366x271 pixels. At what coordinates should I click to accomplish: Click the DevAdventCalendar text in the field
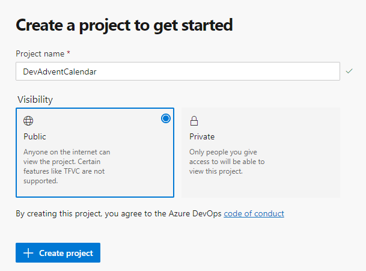point(60,72)
